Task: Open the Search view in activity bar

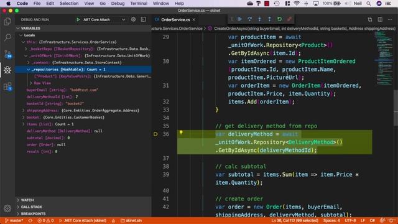Action: [x=7, y=37]
